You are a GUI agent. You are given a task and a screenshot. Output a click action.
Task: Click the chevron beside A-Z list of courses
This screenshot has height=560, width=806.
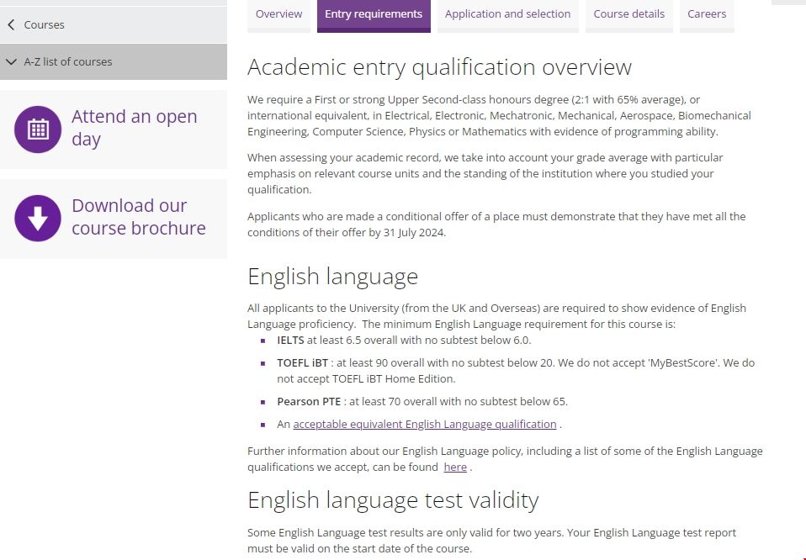tap(11, 61)
